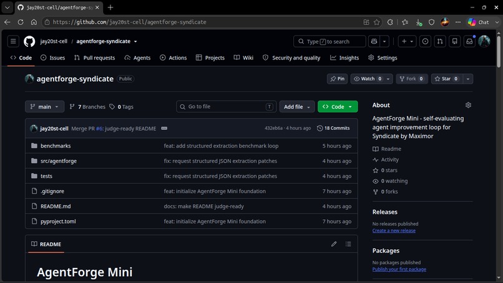Open the tab search dropdown arrow
The width and height of the screenshot is (503, 283).
7,7
